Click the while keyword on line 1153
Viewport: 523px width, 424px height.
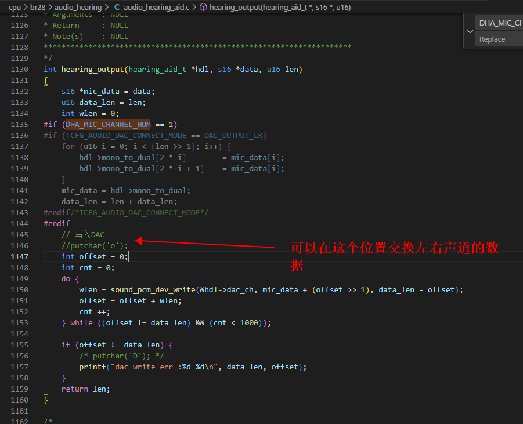81,322
